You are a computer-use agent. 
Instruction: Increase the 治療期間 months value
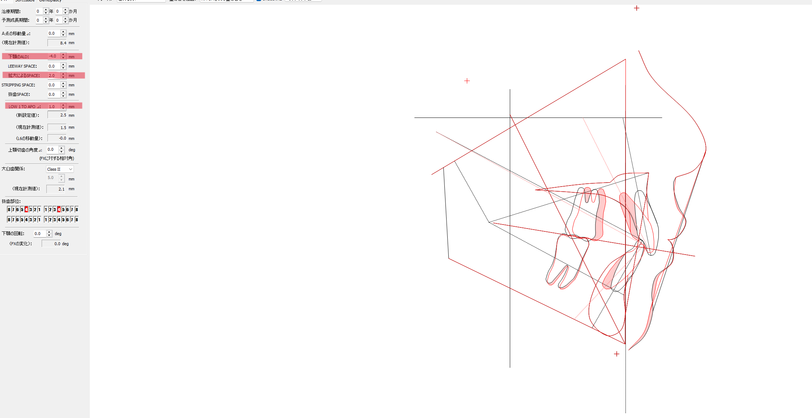coord(65,9)
